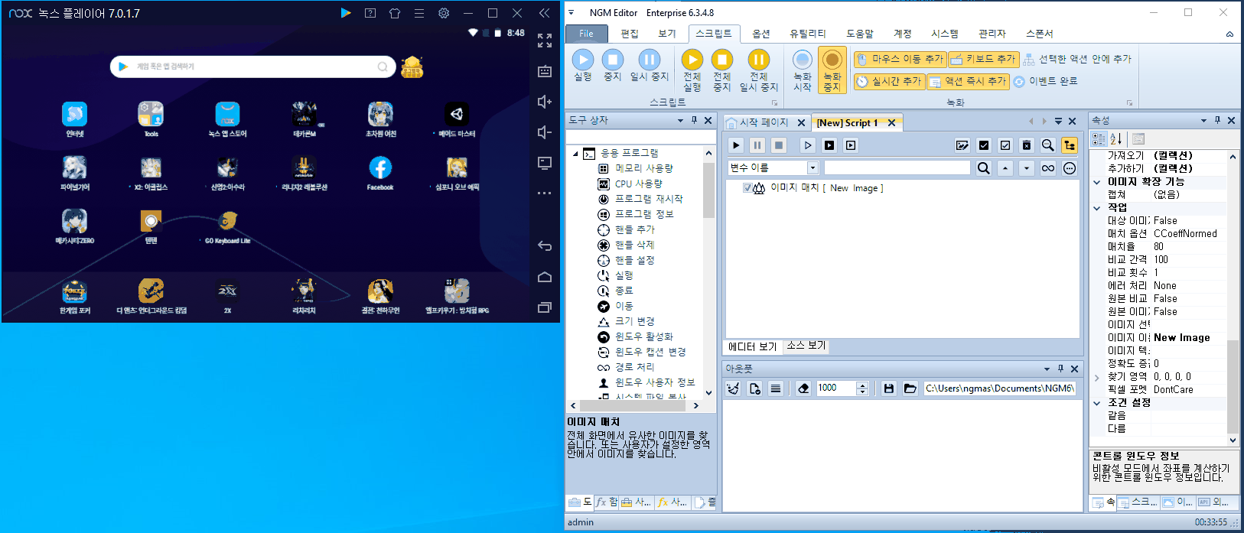Click the filled check-all icon
The height and width of the screenshot is (533, 1244).
pos(984,145)
